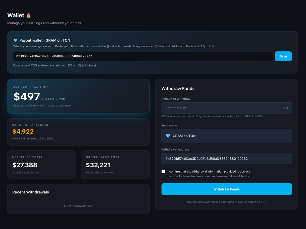306x229 pixels.
Task: Click the $32,221 gross sales value
Action: pos(98,165)
